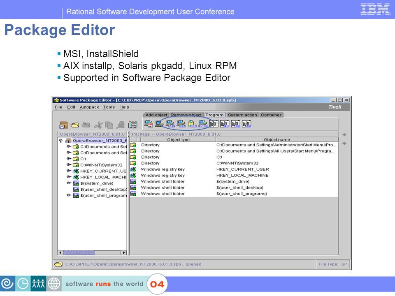Screen dimensions: 395x296
Task: Click the scissors cut icon
Action: coord(98,125)
